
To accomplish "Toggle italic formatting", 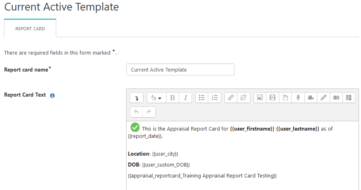I will (x=185, y=98).
